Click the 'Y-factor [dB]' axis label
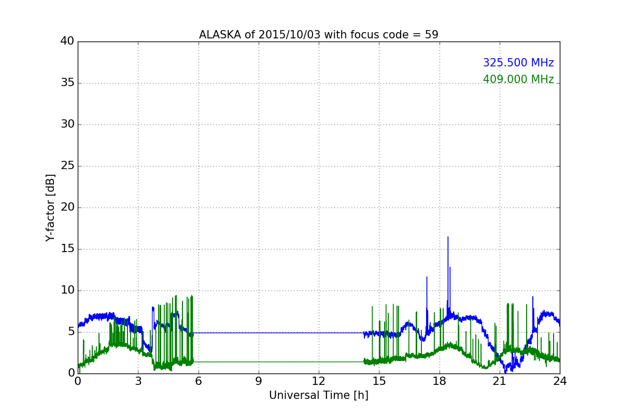This screenshot has height=415, width=622. point(50,208)
